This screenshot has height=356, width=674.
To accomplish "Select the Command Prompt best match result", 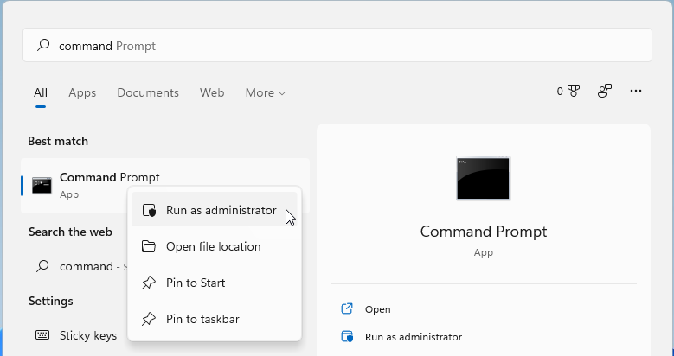I will 165,186.
